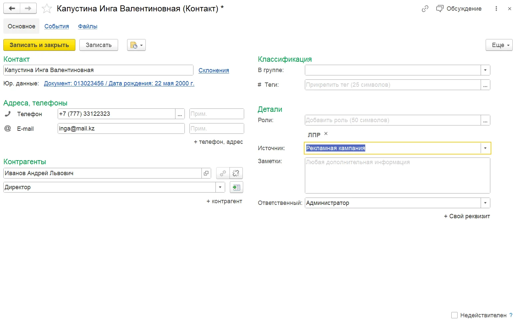Open the Файлы tab
The height and width of the screenshot is (320, 517).
click(x=88, y=26)
